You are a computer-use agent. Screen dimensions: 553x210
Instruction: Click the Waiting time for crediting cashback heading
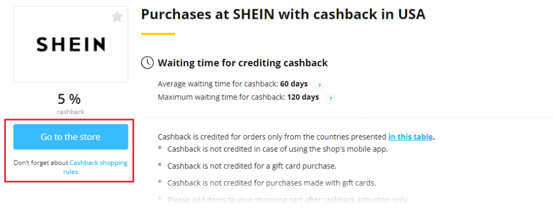[x=242, y=63]
